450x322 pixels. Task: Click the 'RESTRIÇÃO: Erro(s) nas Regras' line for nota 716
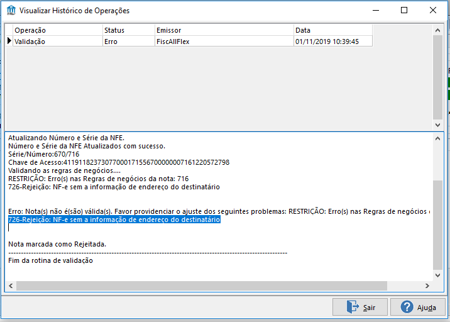[99, 179]
